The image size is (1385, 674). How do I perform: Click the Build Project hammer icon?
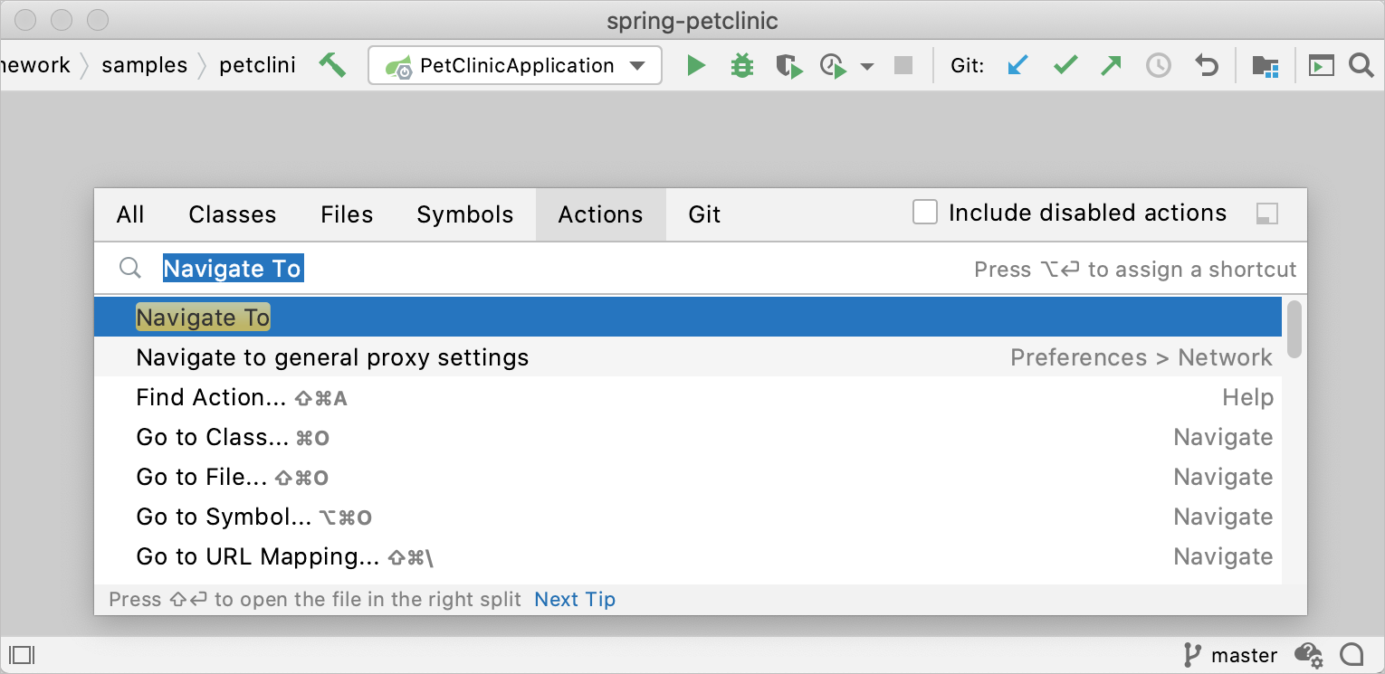tap(332, 65)
